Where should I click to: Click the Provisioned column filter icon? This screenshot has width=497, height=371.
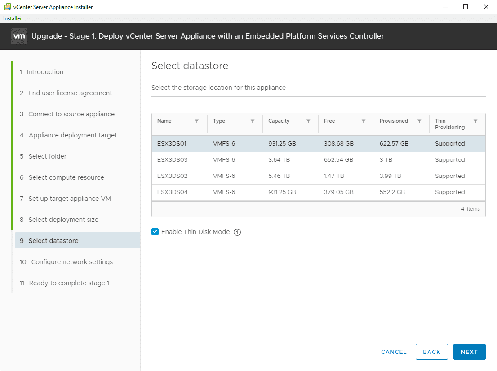[x=419, y=121]
